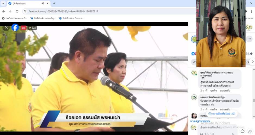
Task: Attach a GIF or sticker to the comment
Action: tap(212, 134)
